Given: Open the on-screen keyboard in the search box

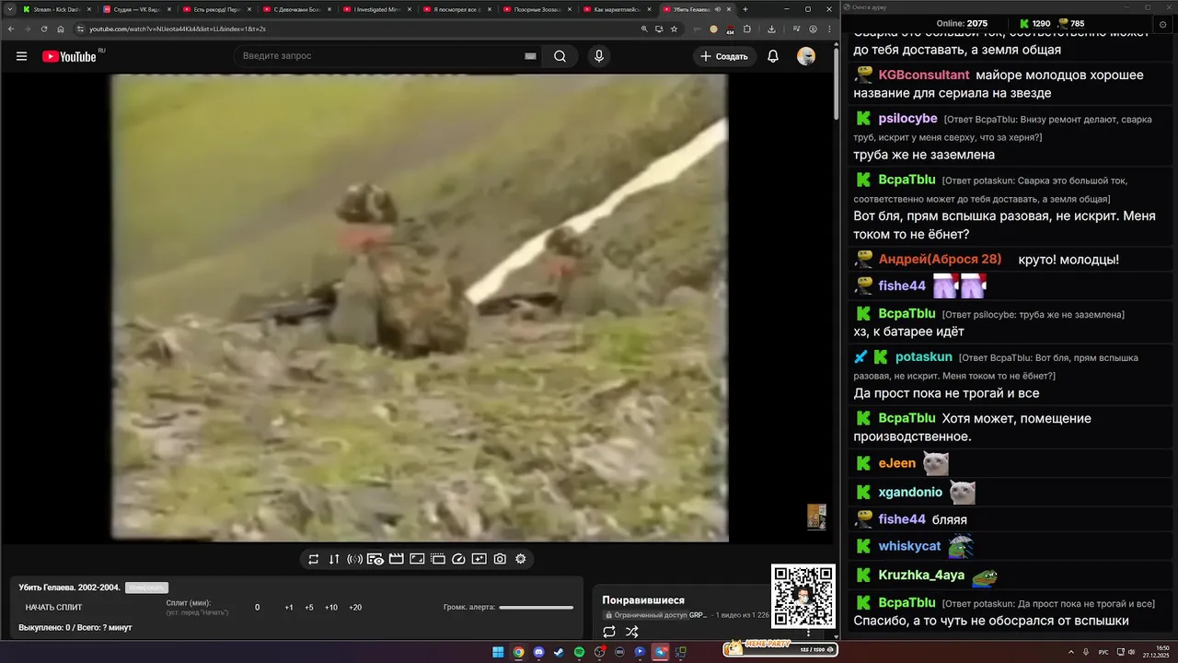Looking at the screenshot, I should pyautogui.click(x=530, y=56).
